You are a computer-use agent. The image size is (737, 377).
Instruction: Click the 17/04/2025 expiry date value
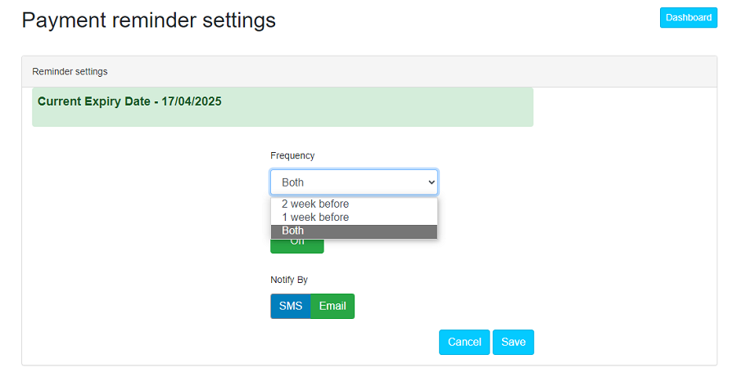point(191,101)
